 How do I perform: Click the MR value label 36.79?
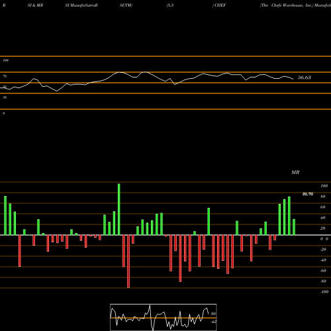308,194
